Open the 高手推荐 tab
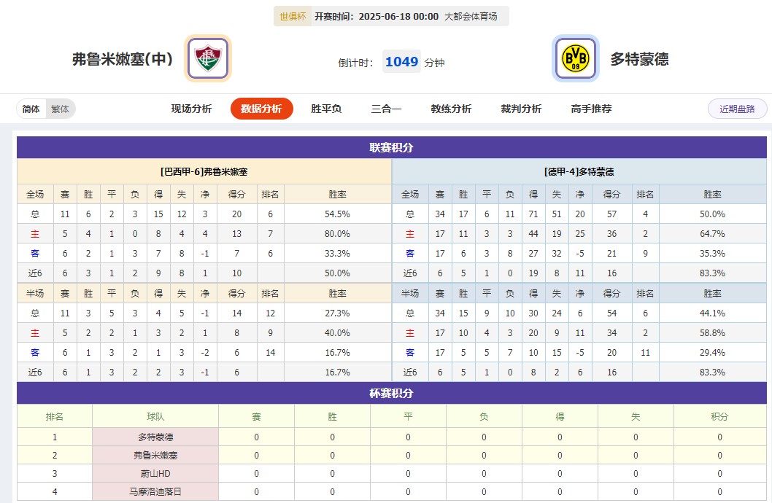Viewport: 772px width, 503px height. 591,109
